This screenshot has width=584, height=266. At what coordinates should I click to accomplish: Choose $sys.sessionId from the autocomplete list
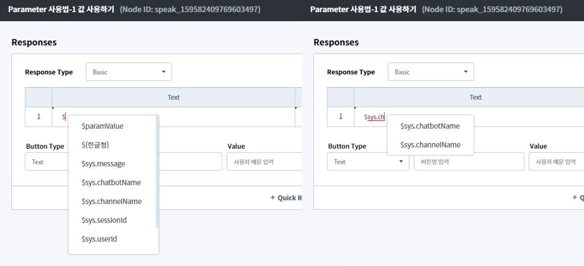tap(104, 220)
